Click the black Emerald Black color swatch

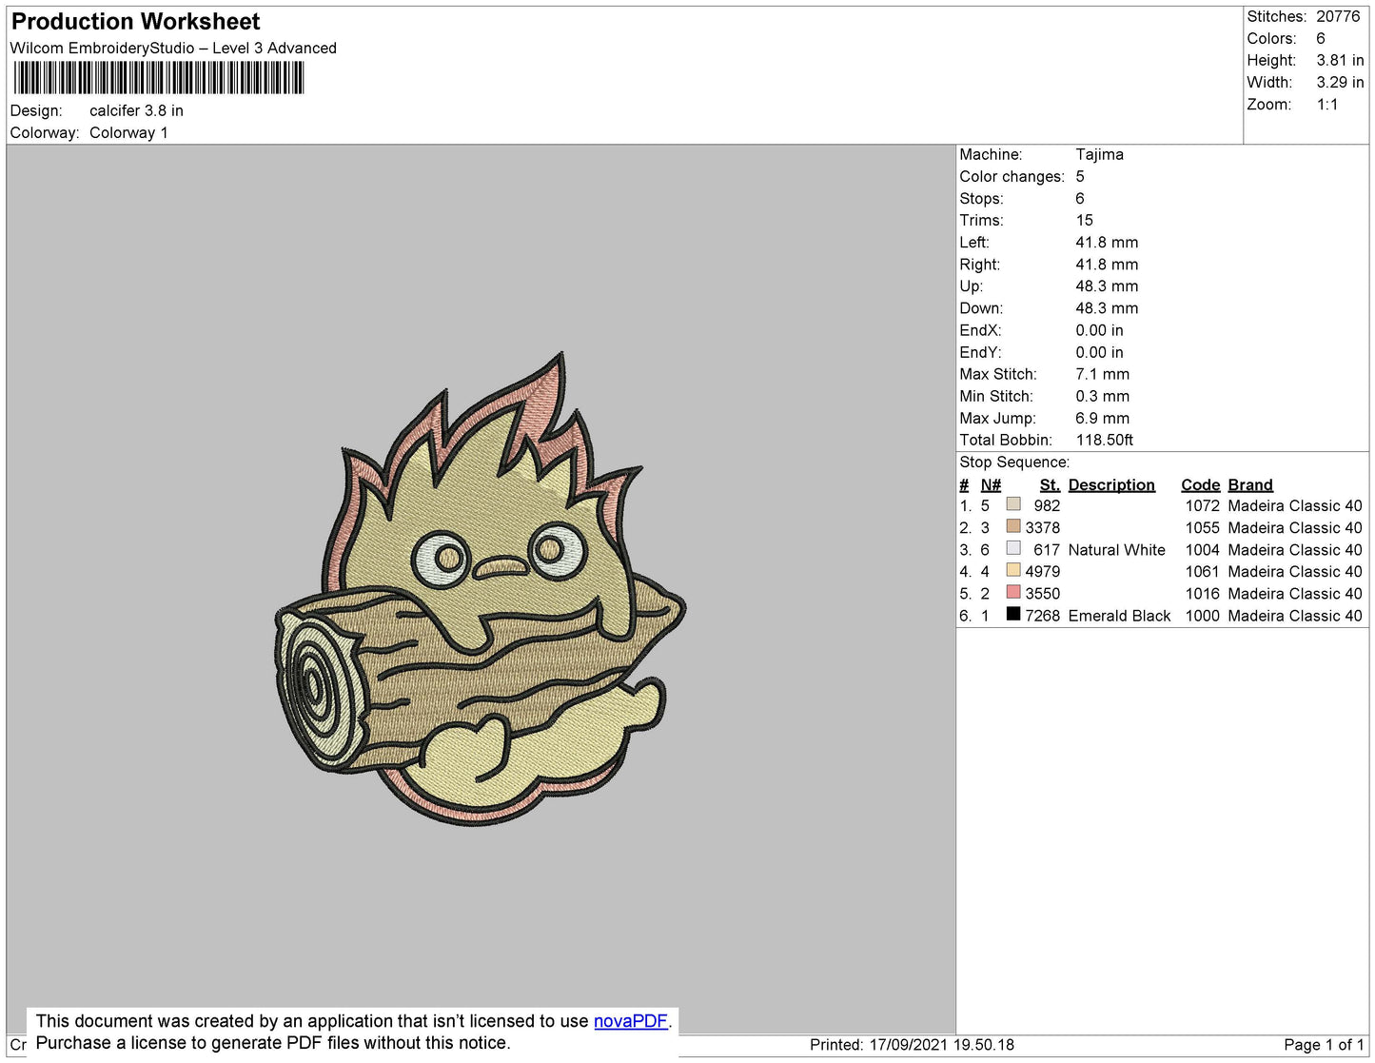click(1013, 615)
